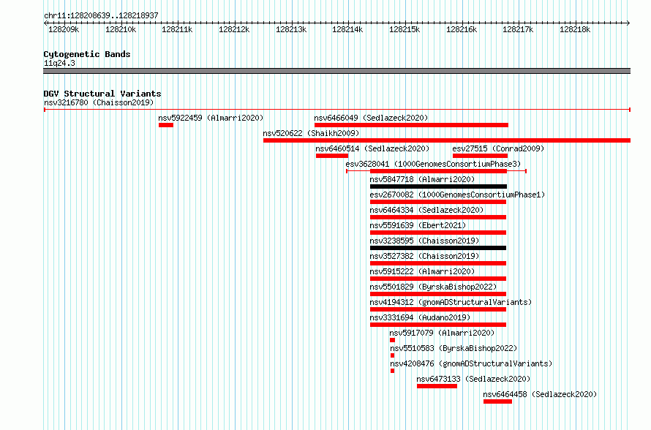Image resolution: width=651 pixels, height=430 pixels.
Task: Open nsv5591639 (Ebert2021) variant label
Action: [x=418, y=225]
